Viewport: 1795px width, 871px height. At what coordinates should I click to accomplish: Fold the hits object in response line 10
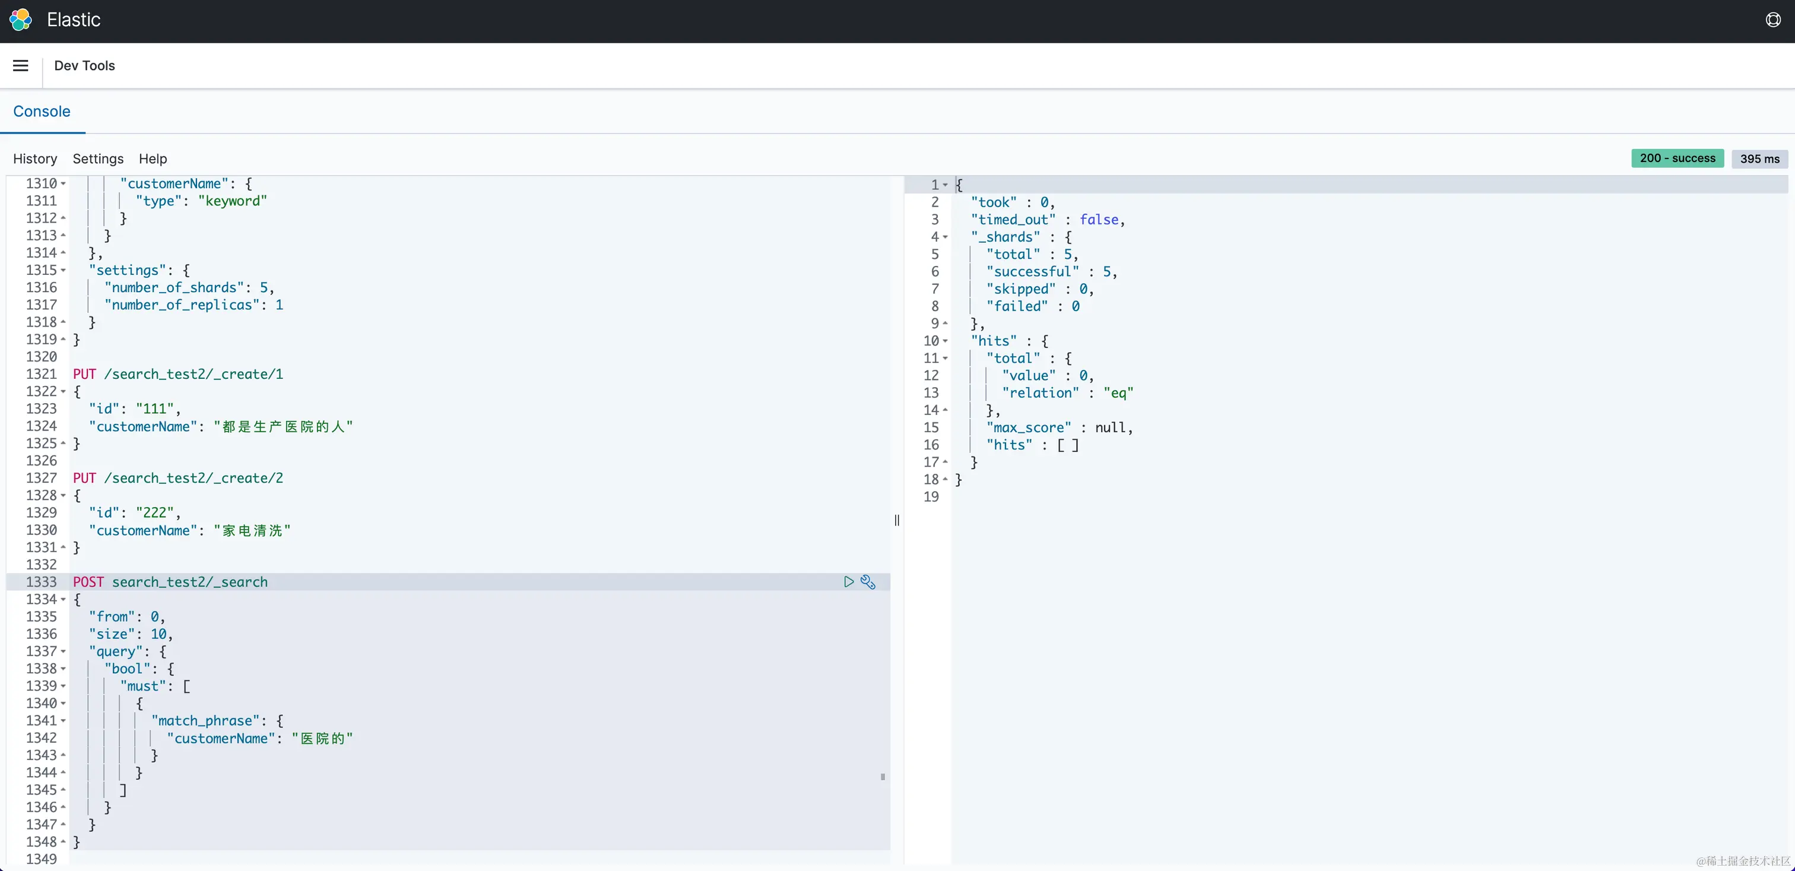click(x=945, y=341)
